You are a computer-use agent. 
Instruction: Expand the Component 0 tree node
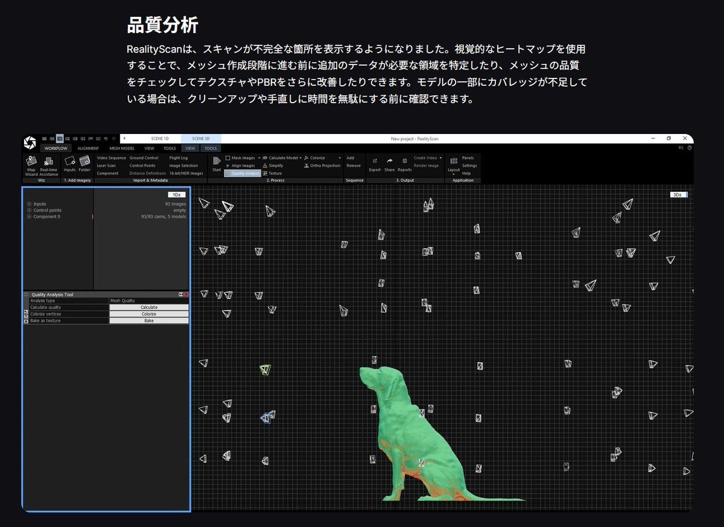point(29,217)
